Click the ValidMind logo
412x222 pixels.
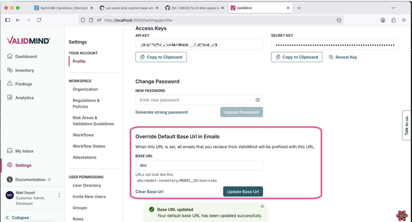point(28,40)
